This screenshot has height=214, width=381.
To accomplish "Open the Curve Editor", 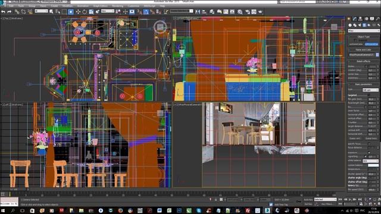I will point(226,11).
